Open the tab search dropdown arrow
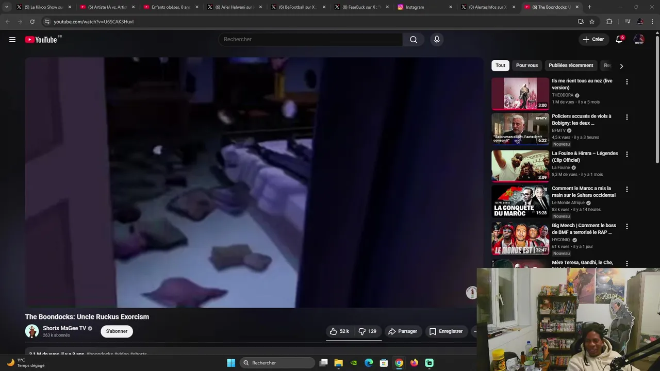Image resolution: width=660 pixels, height=371 pixels. point(7,7)
